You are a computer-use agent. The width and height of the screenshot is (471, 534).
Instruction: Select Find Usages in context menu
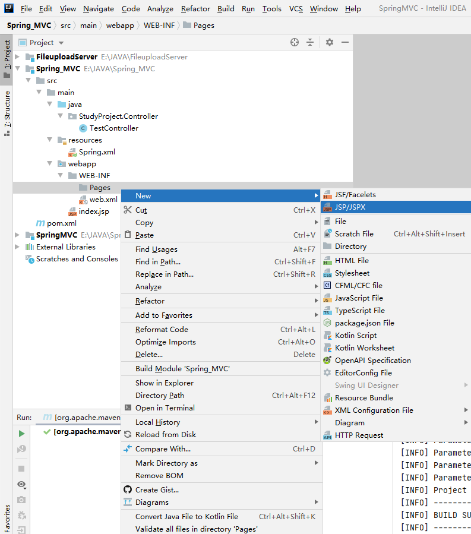click(222, 249)
